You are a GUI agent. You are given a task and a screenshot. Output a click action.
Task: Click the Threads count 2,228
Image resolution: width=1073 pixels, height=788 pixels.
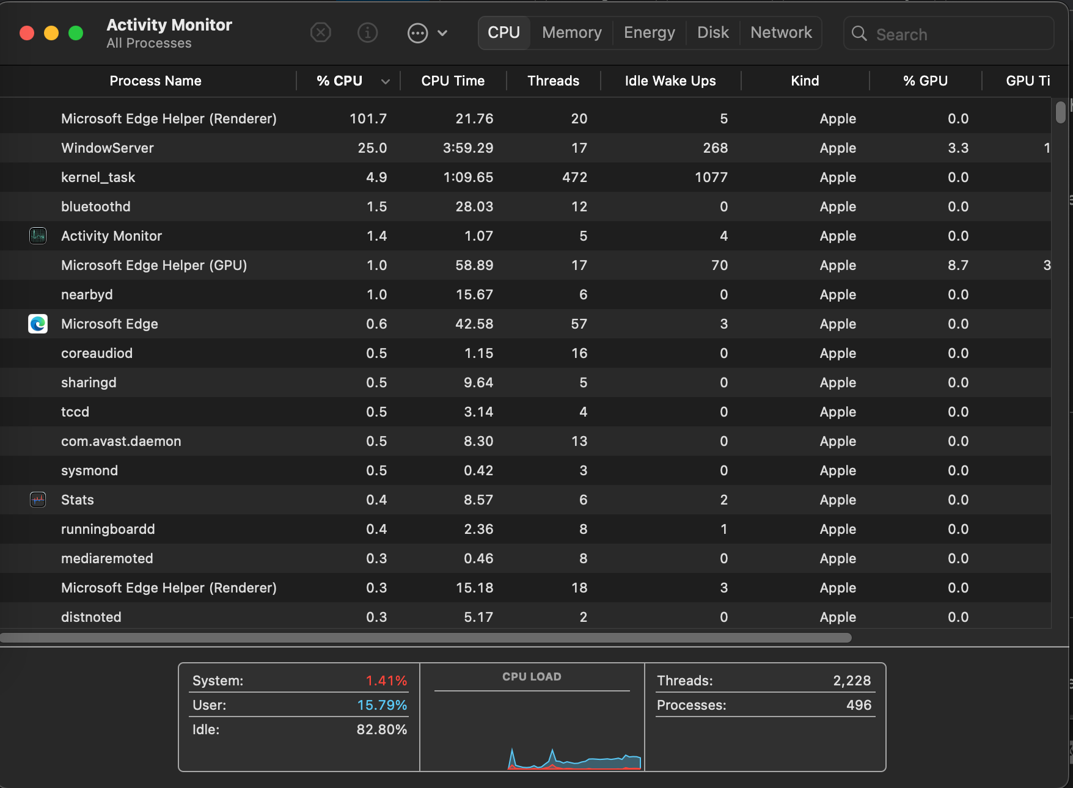click(x=852, y=680)
